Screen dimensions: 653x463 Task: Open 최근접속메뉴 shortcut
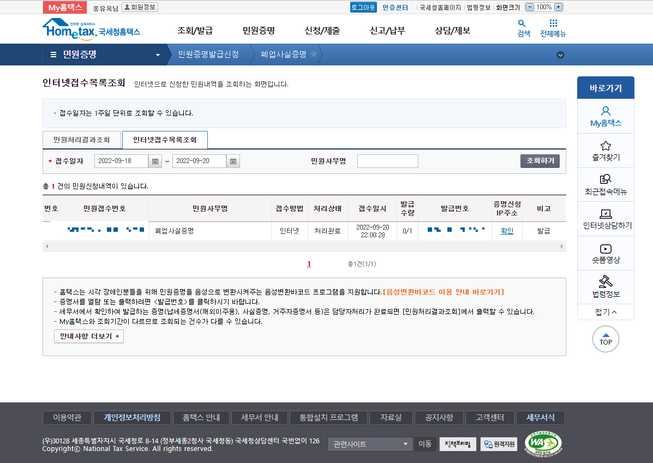point(606,185)
